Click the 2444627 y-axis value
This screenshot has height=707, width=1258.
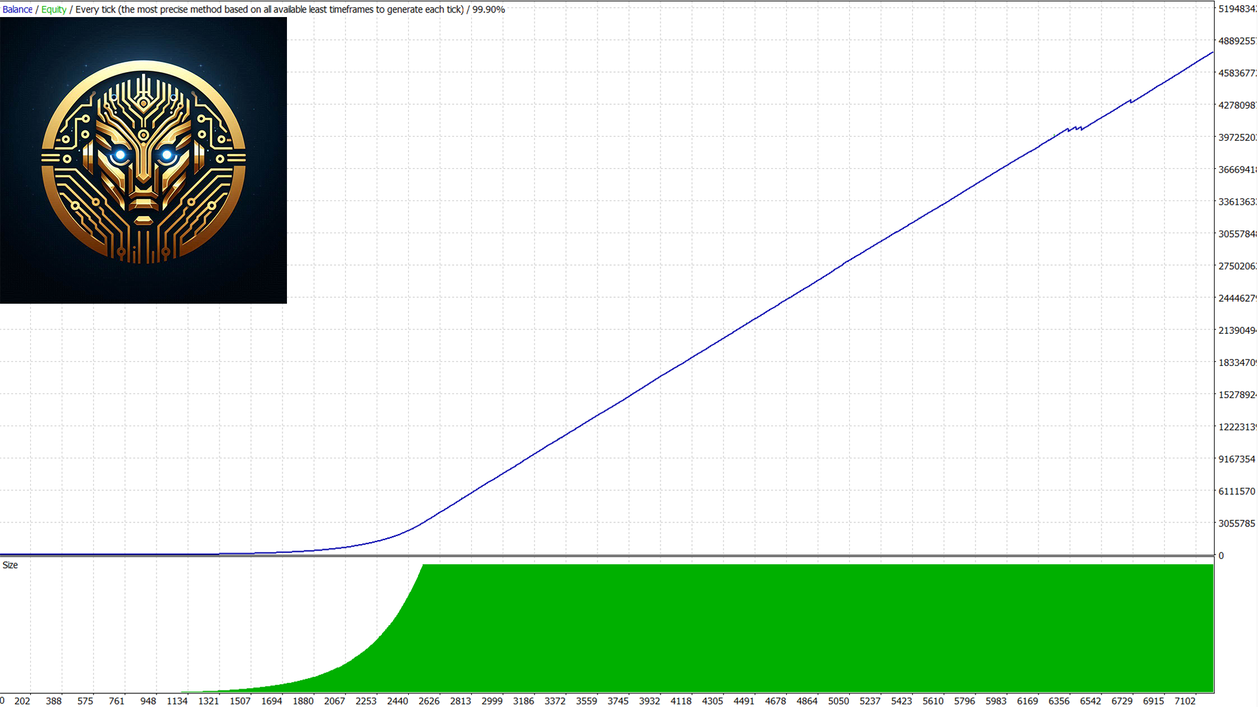[x=1236, y=299]
